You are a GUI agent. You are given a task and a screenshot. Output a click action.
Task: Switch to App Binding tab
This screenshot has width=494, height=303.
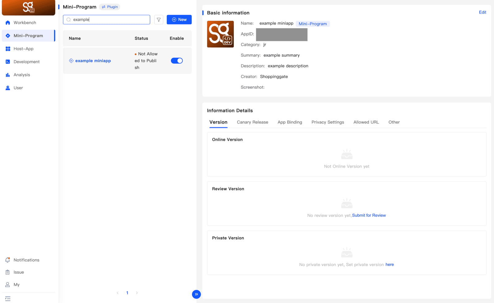click(290, 122)
